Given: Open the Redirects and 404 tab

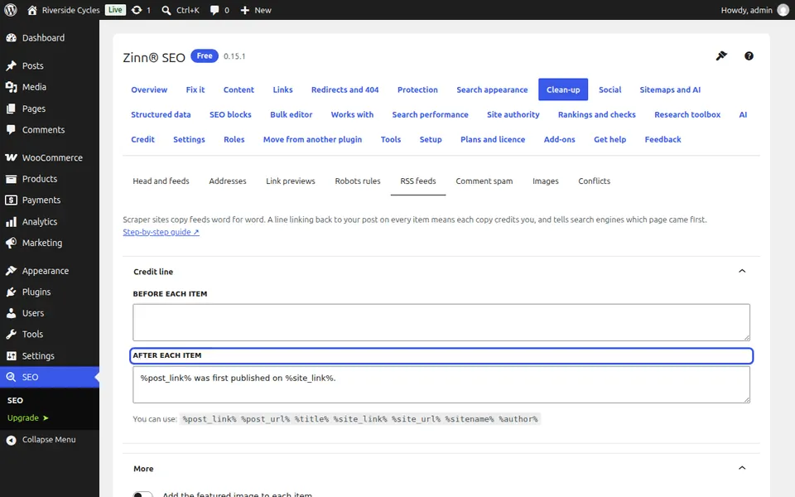Looking at the screenshot, I should point(344,89).
